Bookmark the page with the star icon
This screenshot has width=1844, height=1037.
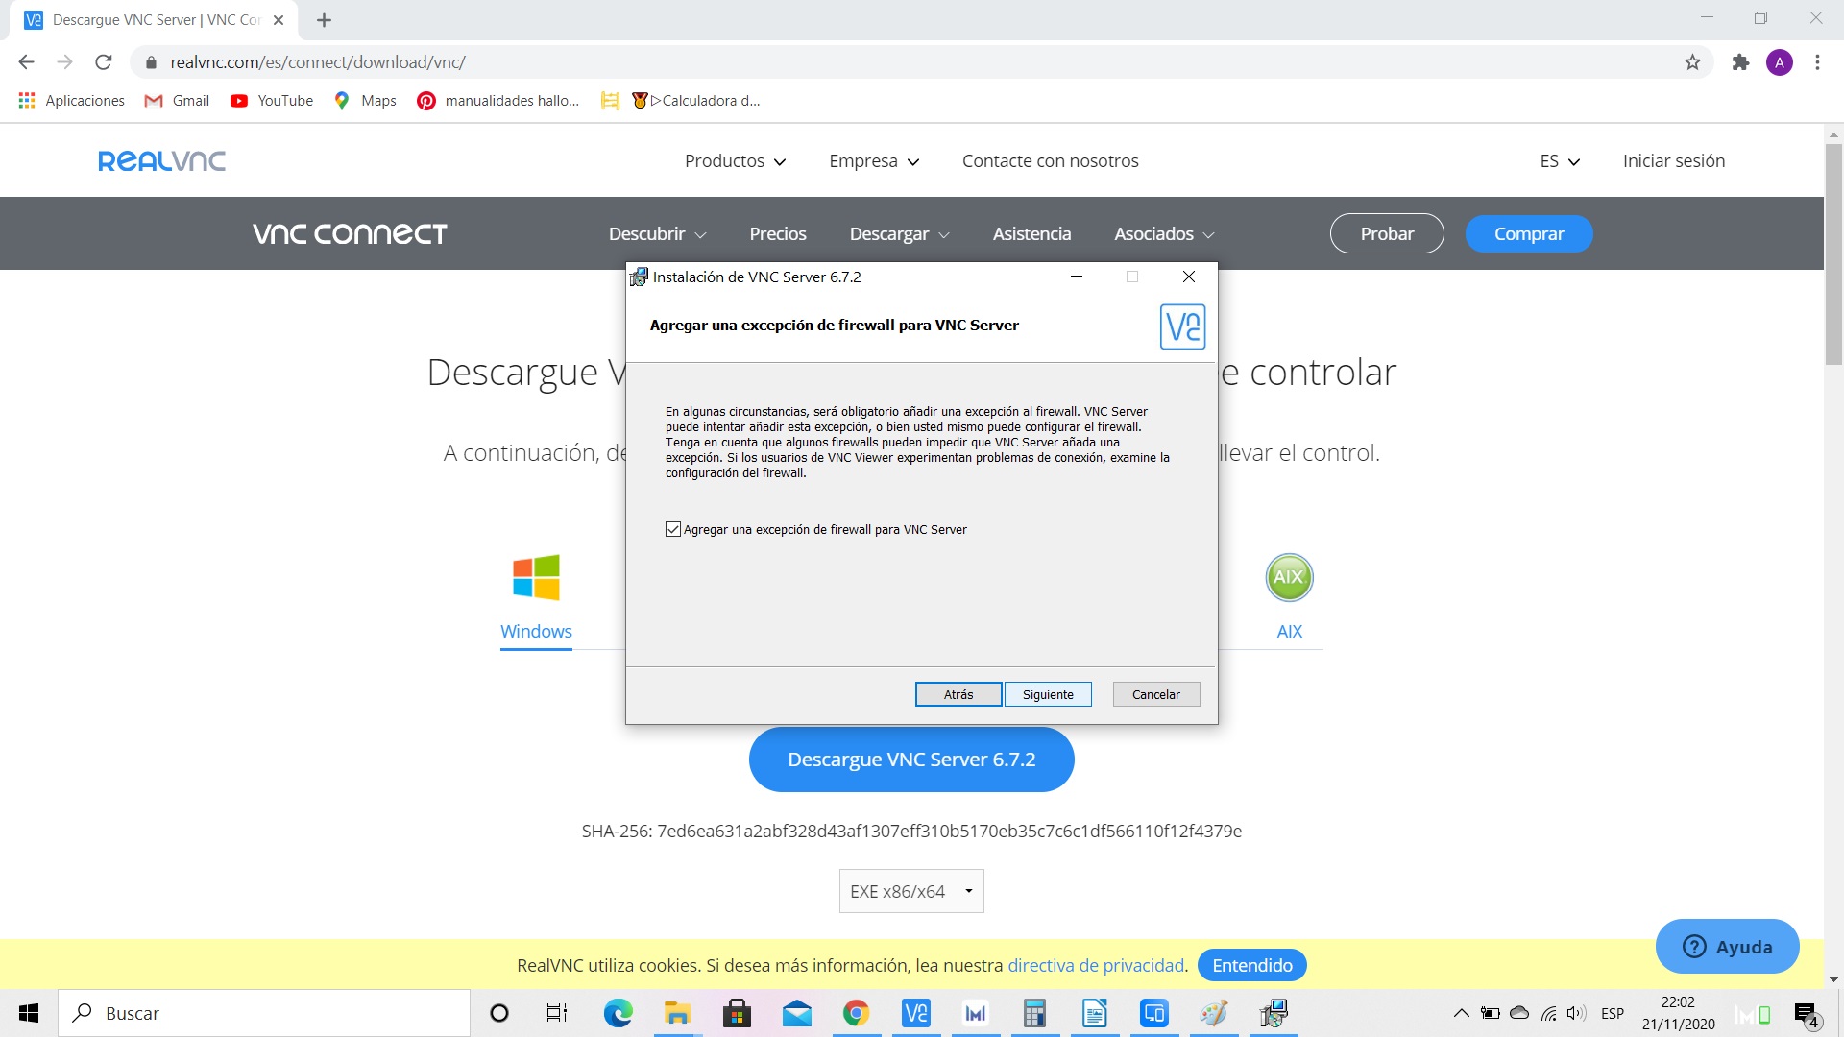pyautogui.click(x=1692, y=61)
